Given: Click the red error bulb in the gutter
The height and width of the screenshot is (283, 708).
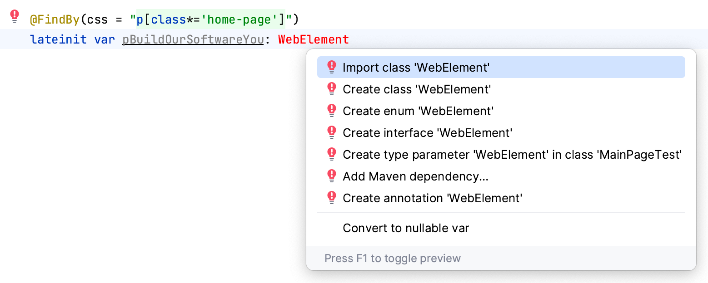Looking at the screenshot, I should click(x=15, y=17).
